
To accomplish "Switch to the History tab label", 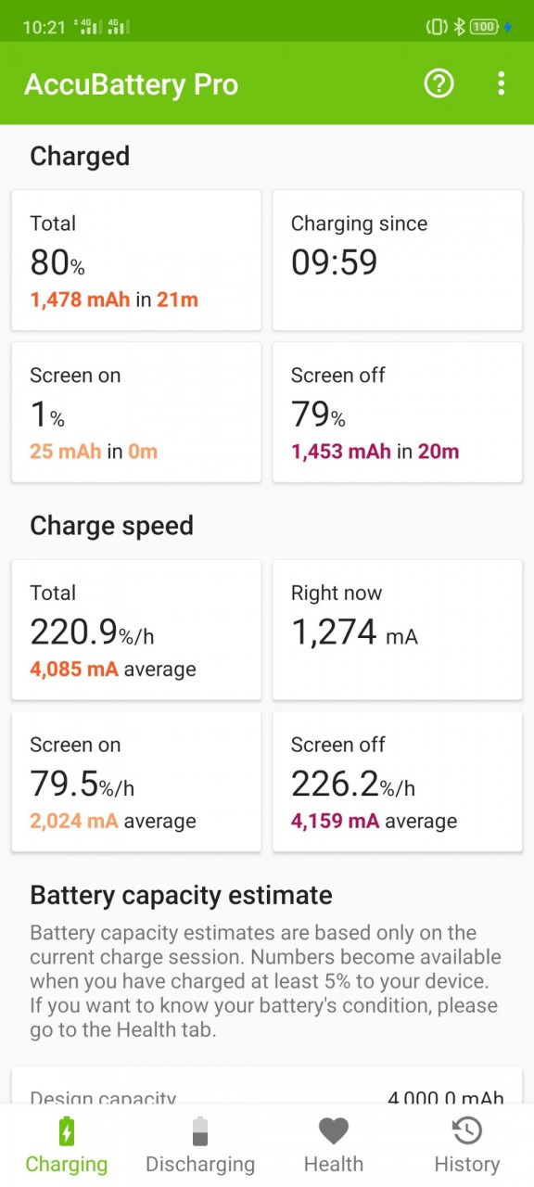I will (x=467, y=1164).
